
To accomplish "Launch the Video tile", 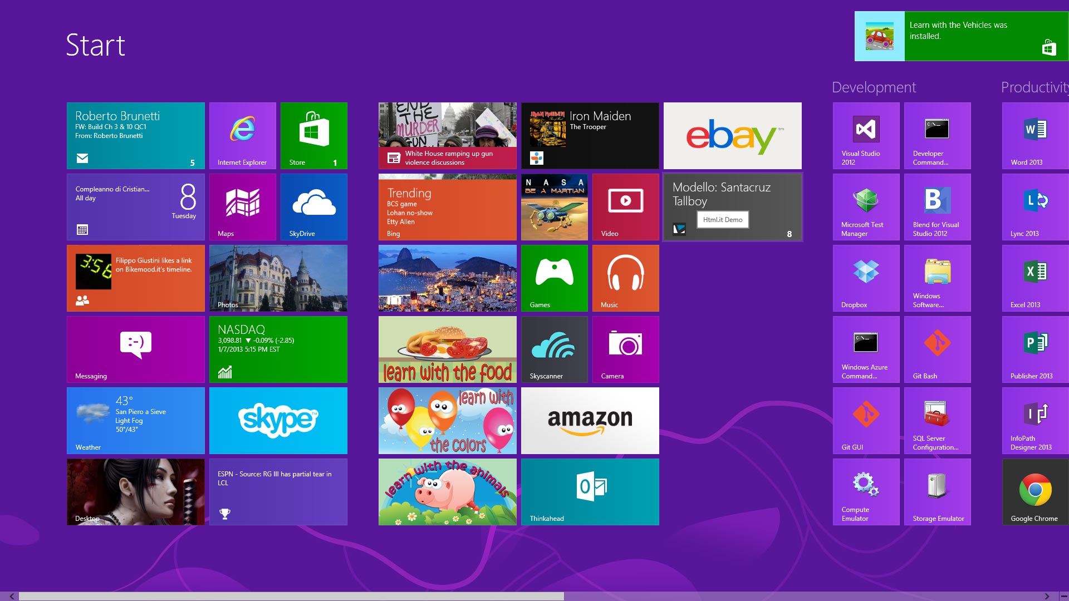I will [626, 207].
